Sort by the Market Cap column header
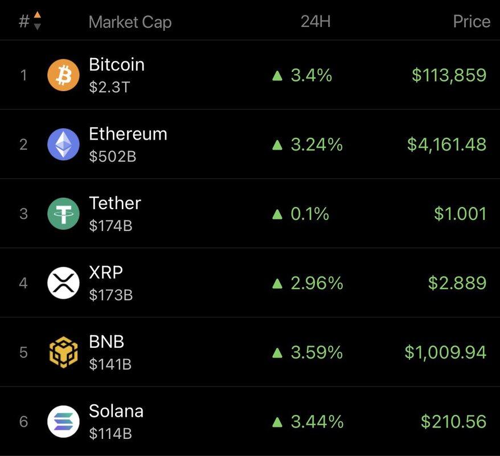 (130, 22)
